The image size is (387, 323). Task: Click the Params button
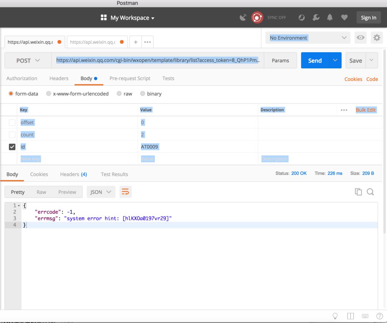click(x=280, y=61)
